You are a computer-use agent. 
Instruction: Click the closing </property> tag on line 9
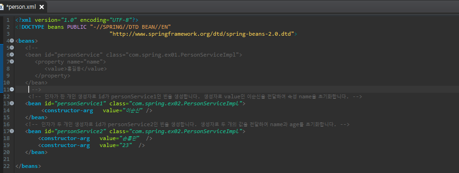(52, 76)
